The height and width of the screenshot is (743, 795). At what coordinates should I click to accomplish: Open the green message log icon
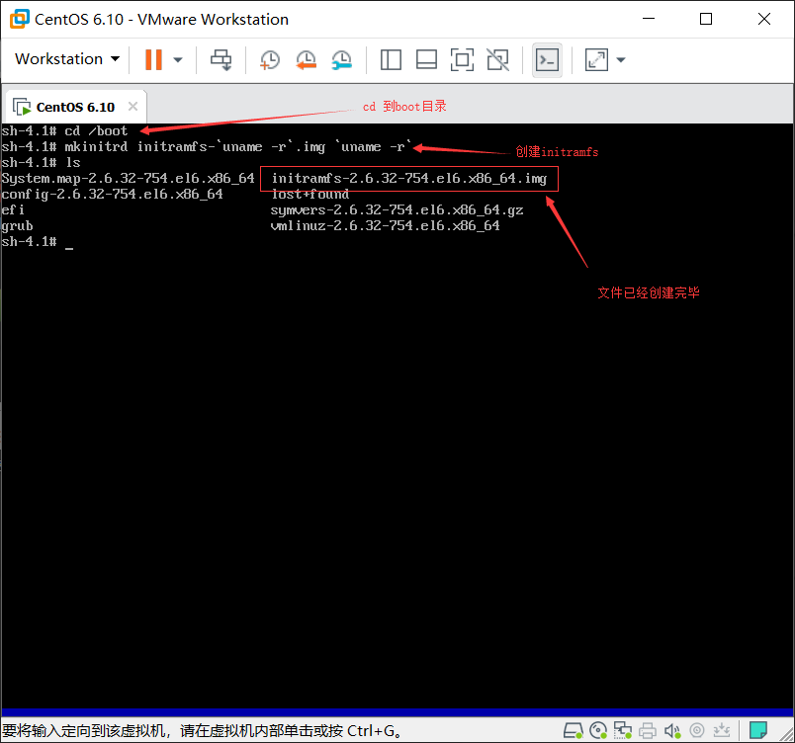[x=758, y=730]
